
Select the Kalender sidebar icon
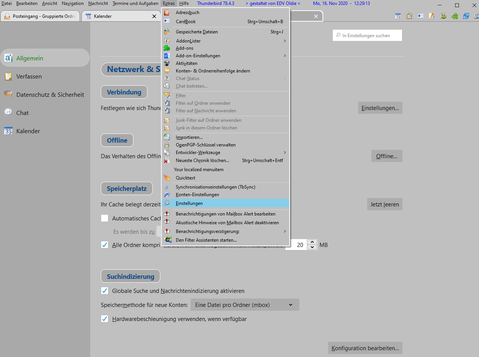click(x=8, y=131)
